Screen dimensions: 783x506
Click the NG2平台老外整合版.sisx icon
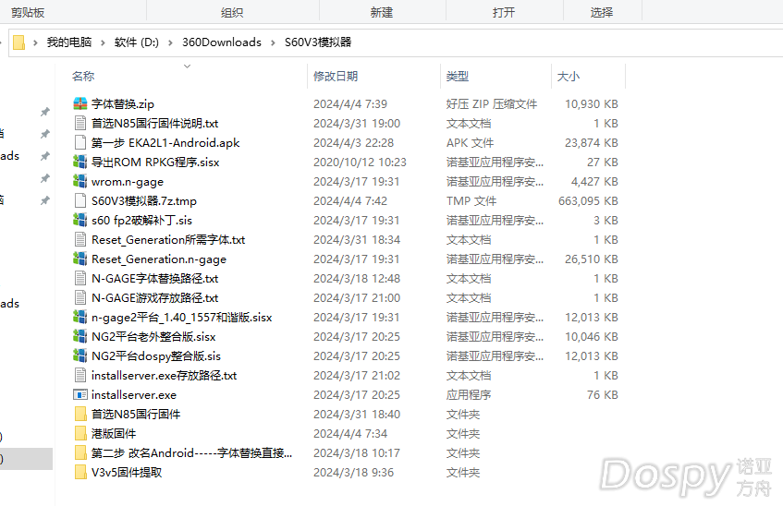(80, 336)
